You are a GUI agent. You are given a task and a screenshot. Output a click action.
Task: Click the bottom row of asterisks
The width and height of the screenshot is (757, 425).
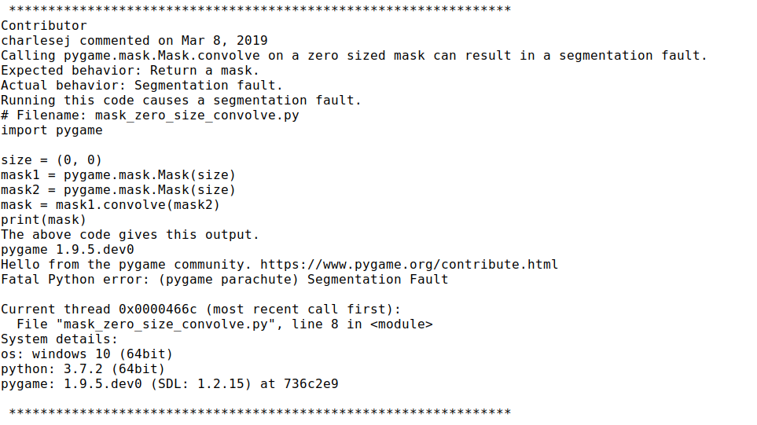tap(259, 412)
